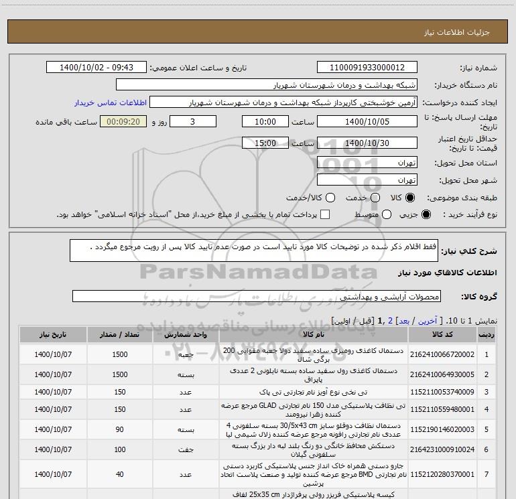Open the اطلاعات تماس خریدار link
Viewport: 516px width, 499px height.
pyautogui.click(x=111, y=102)
